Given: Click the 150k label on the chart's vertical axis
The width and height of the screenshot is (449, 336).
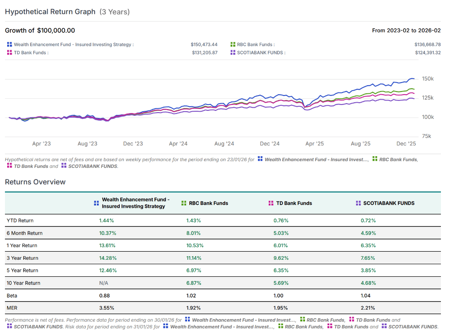Looking at the screenshot, I should (x=428, y=79).
